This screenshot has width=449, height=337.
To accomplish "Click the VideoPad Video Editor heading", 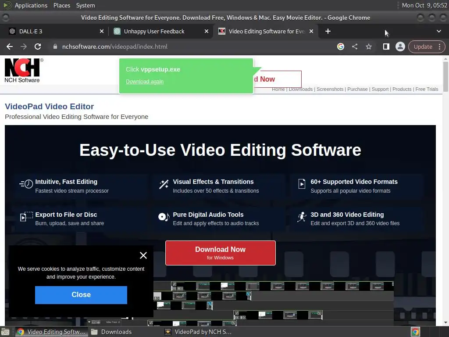I will [x=49, y=106].
